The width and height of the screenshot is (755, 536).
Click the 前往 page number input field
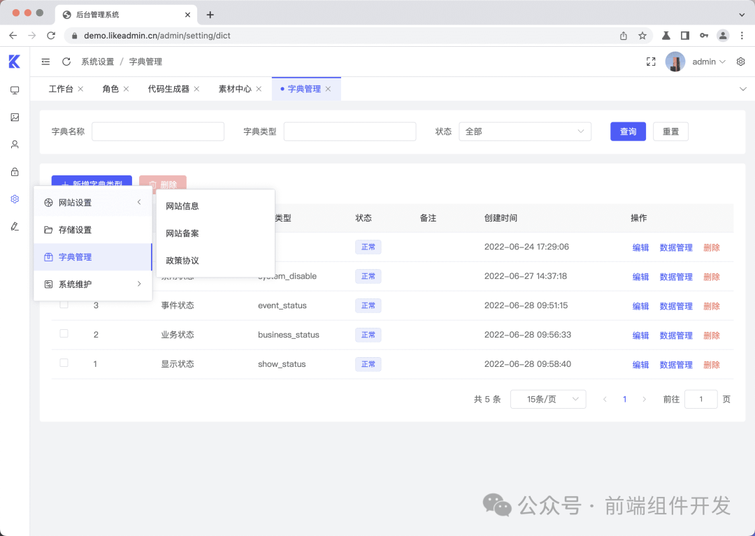(x=700, y=399)
